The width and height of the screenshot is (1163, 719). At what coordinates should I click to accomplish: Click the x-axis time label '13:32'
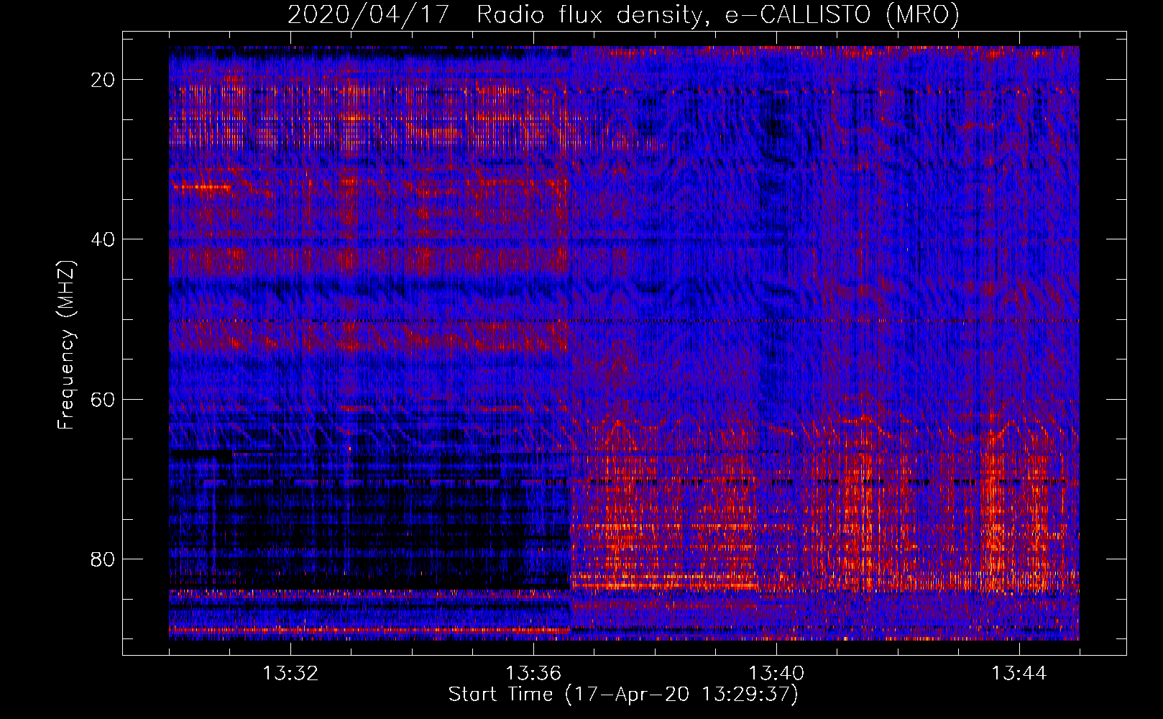coord(290,674)
